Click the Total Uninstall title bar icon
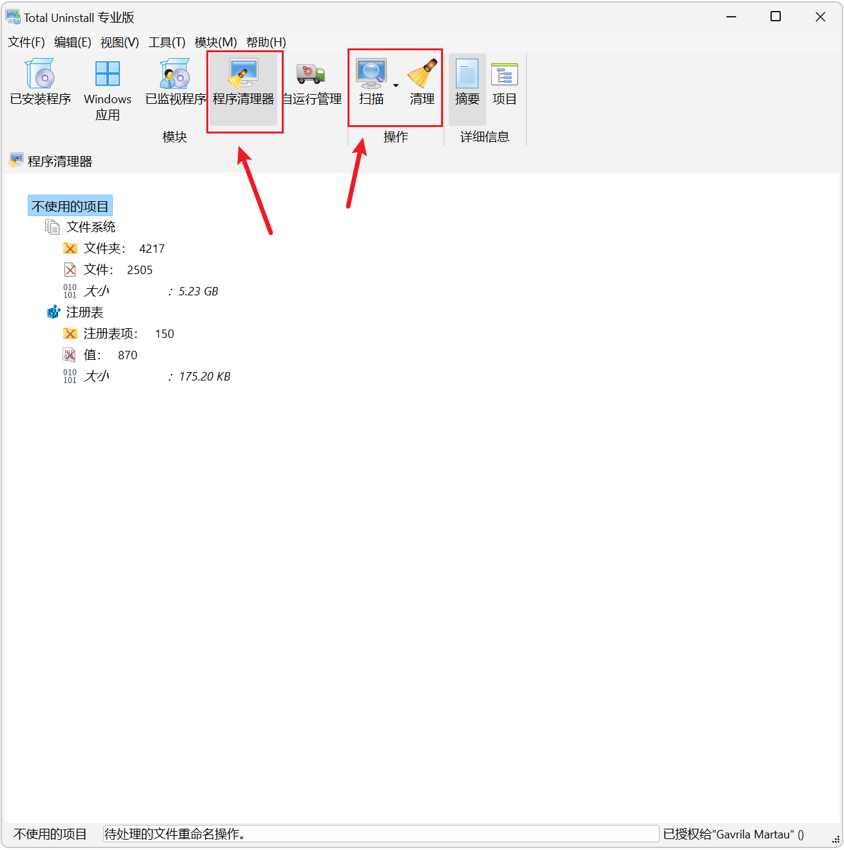 point(13,17)
